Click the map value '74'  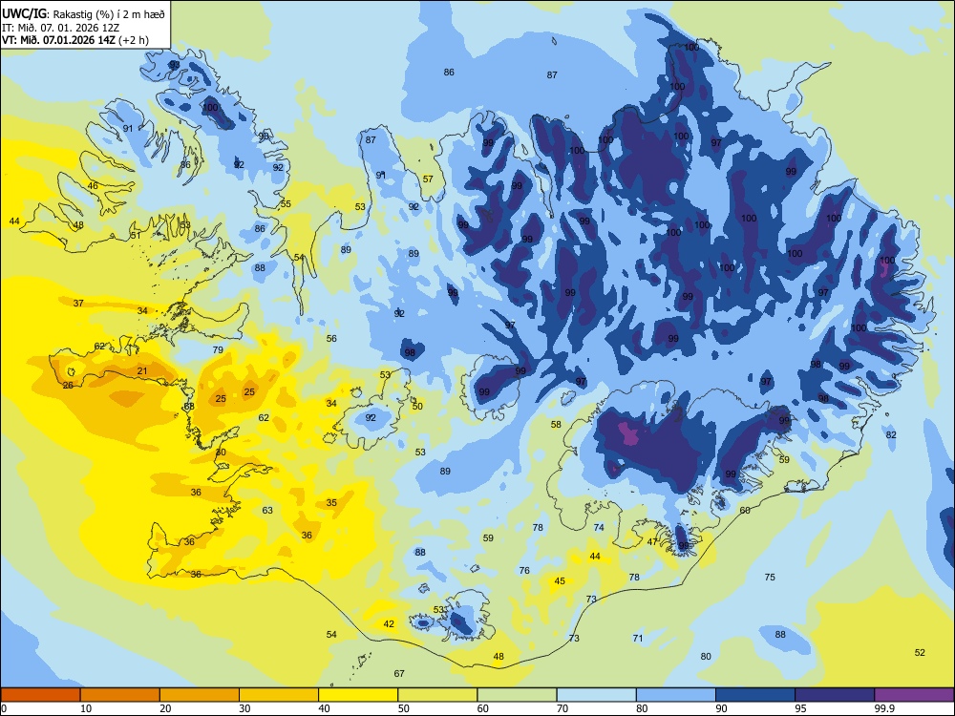point(599,527)
